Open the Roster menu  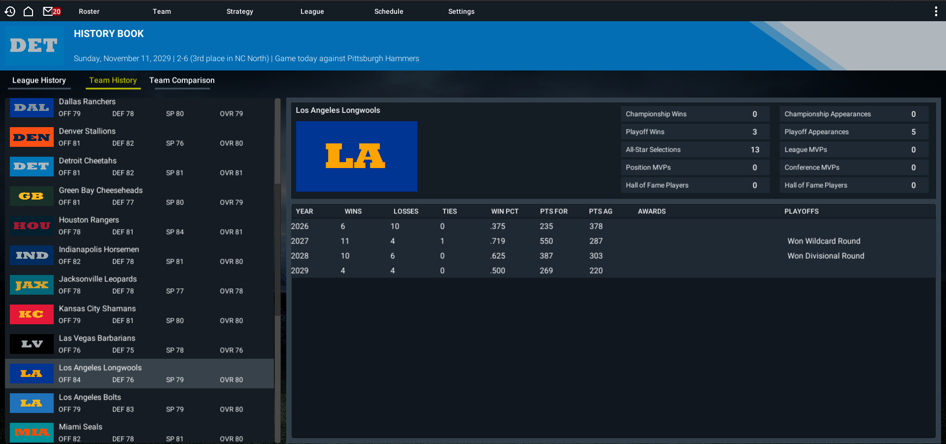click(89, 11)
